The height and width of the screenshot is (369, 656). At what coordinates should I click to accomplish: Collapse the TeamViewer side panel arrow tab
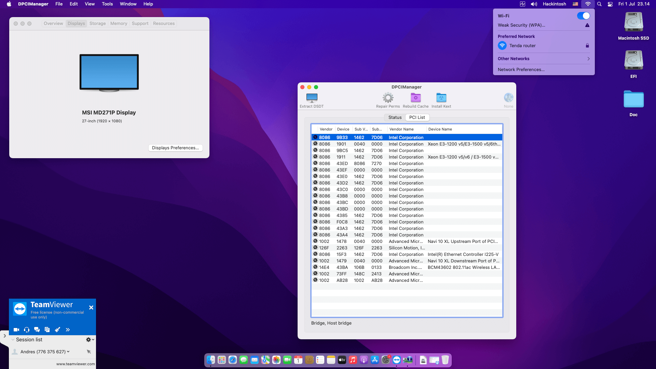[4, 336]
